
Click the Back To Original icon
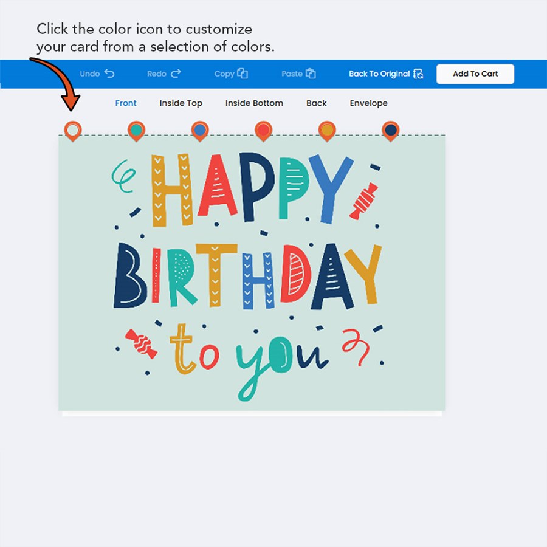point(418,74)
